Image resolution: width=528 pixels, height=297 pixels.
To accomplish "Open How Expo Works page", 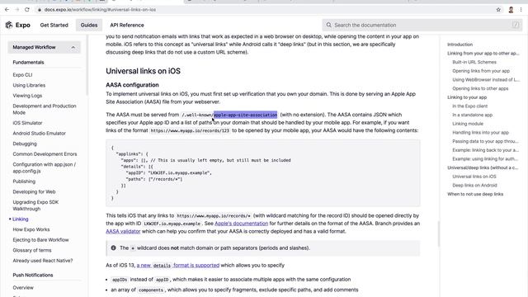I will [31, 229].
